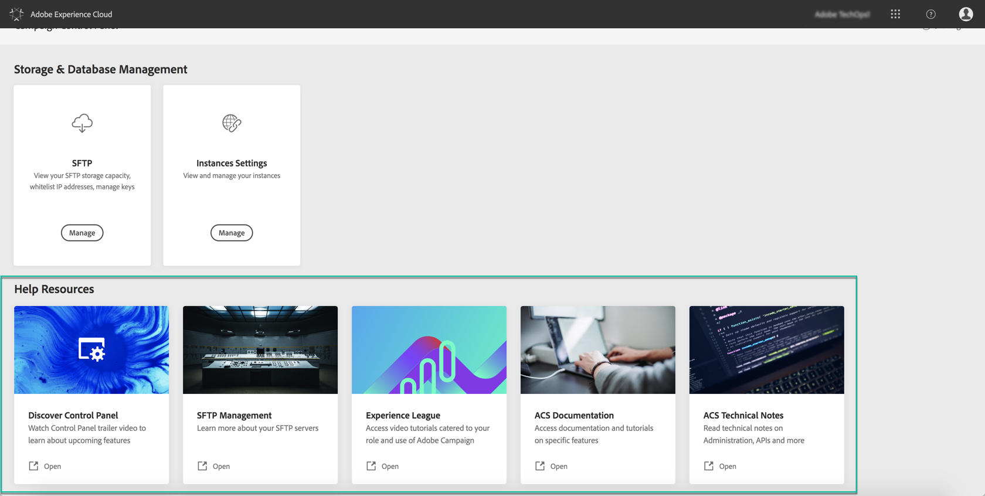Open the Experience League resource link

point(383,466)
